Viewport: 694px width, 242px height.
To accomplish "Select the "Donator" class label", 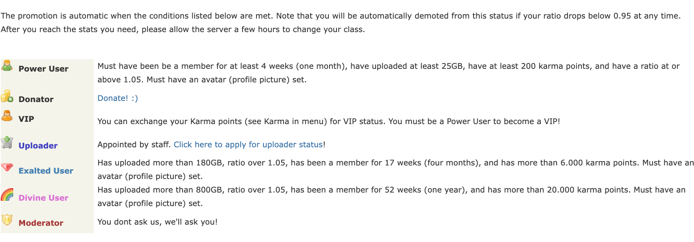I will coord(36,99).
